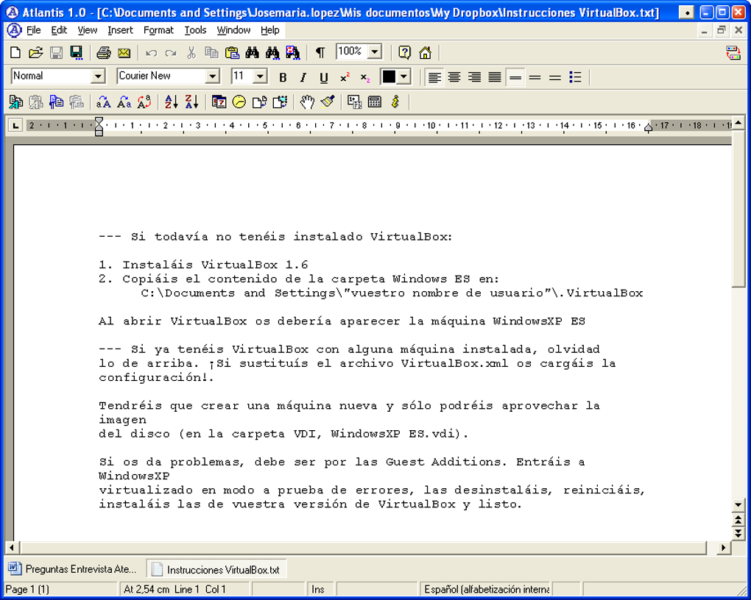This screenshot has width=751, height=600.
Task: Set left text alignment
Action: pyautogui.click(x=434, y=77)
